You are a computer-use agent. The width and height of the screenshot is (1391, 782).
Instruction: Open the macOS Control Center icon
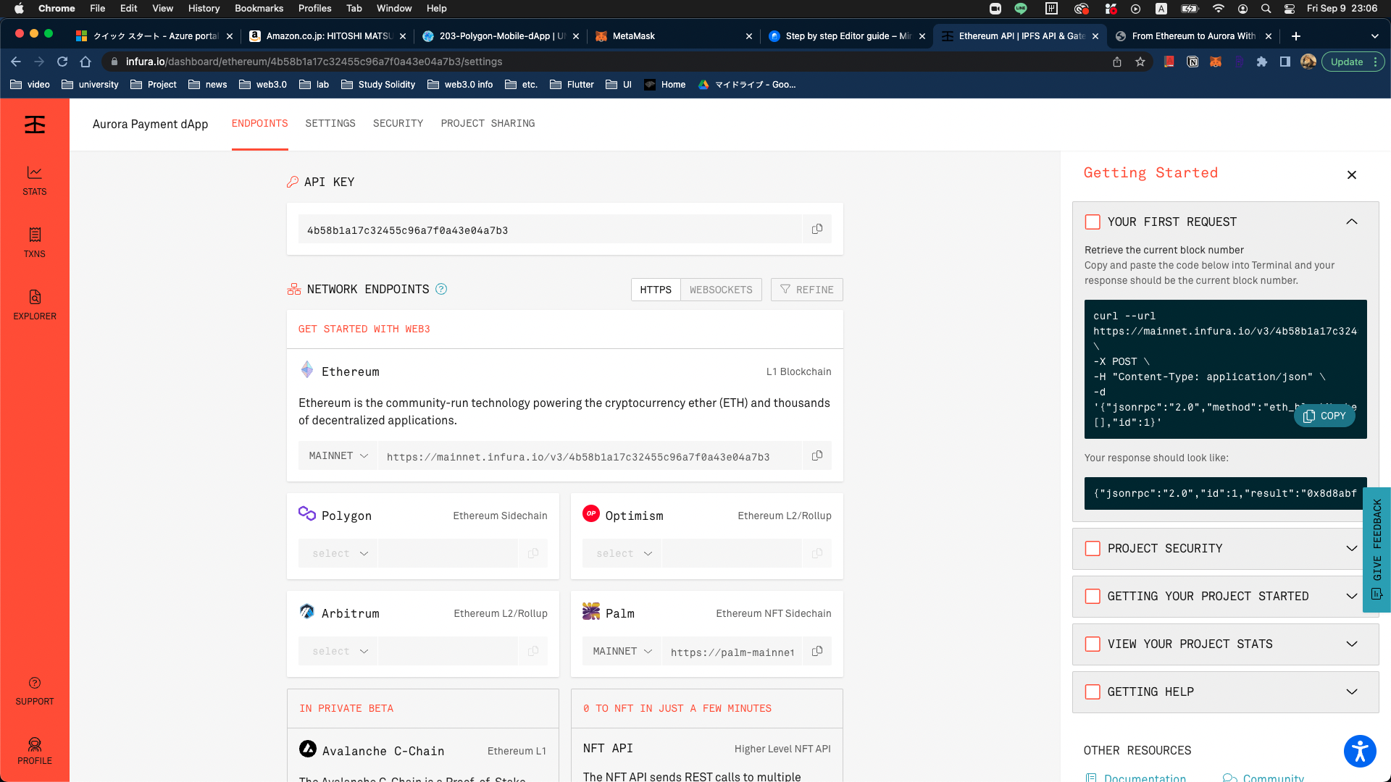point(1290,9)
